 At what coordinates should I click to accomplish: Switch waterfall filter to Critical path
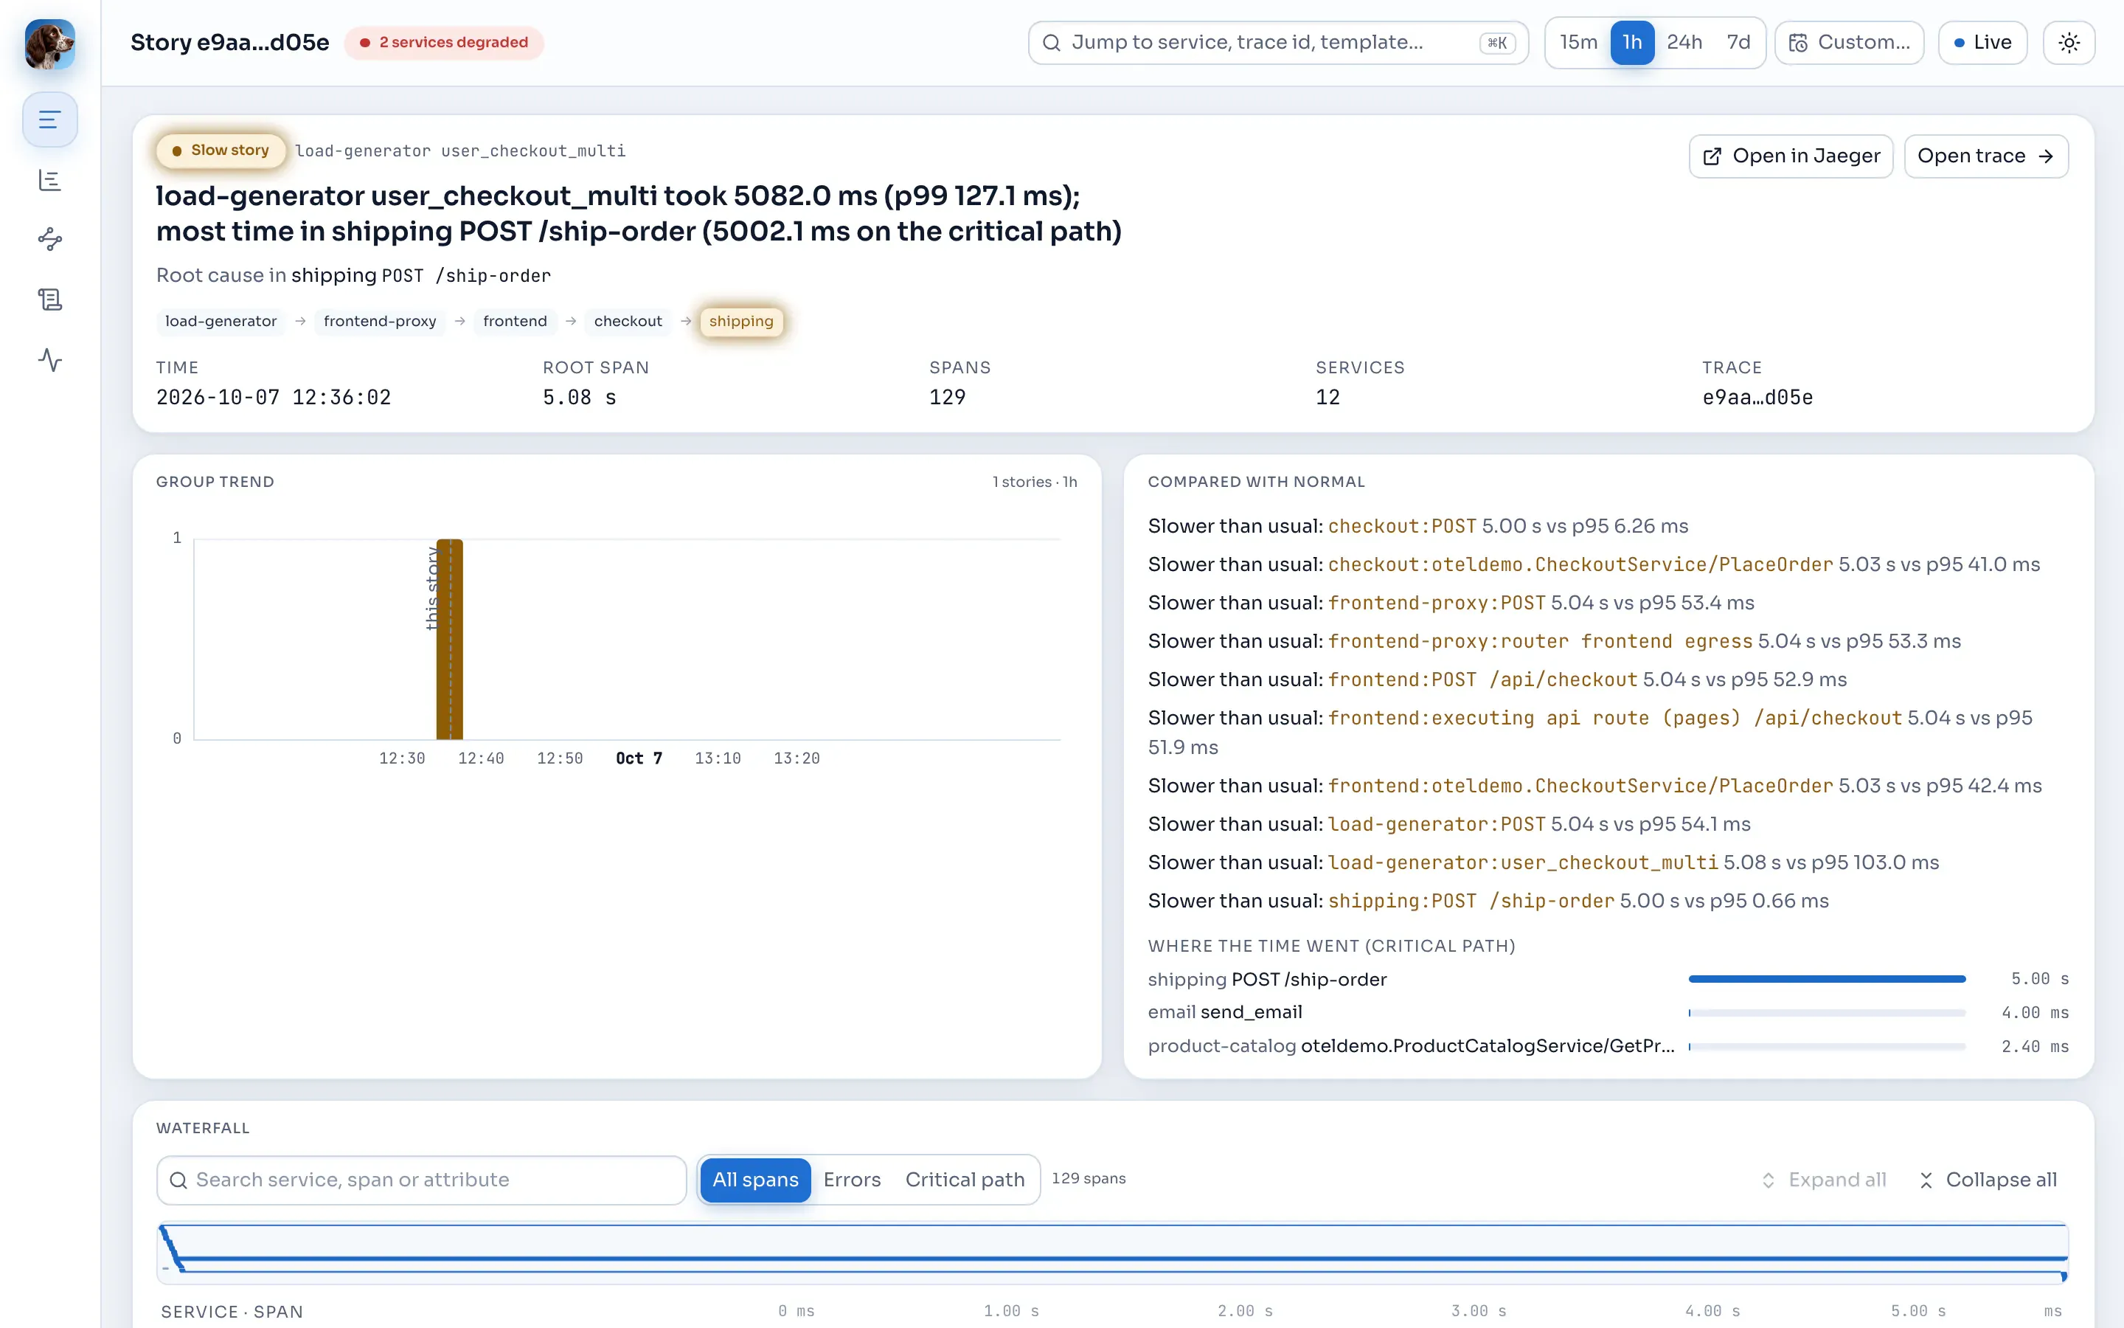coord(965,1180)
